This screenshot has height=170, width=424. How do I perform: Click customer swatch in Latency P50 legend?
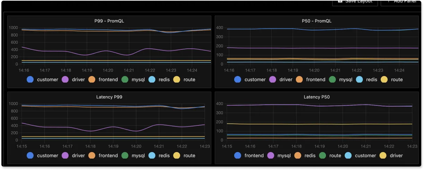[x=348, y=155]
